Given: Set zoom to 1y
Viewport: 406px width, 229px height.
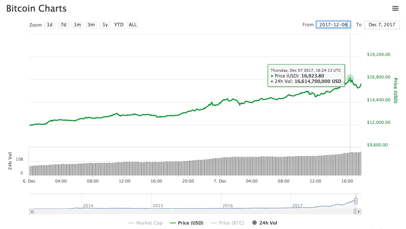Looking at the screenshot, I should (105, 25).
